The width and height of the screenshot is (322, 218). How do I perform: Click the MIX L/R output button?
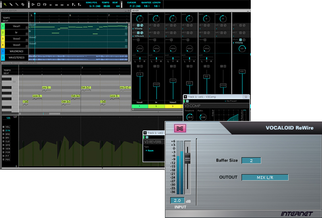click(265, 177)
